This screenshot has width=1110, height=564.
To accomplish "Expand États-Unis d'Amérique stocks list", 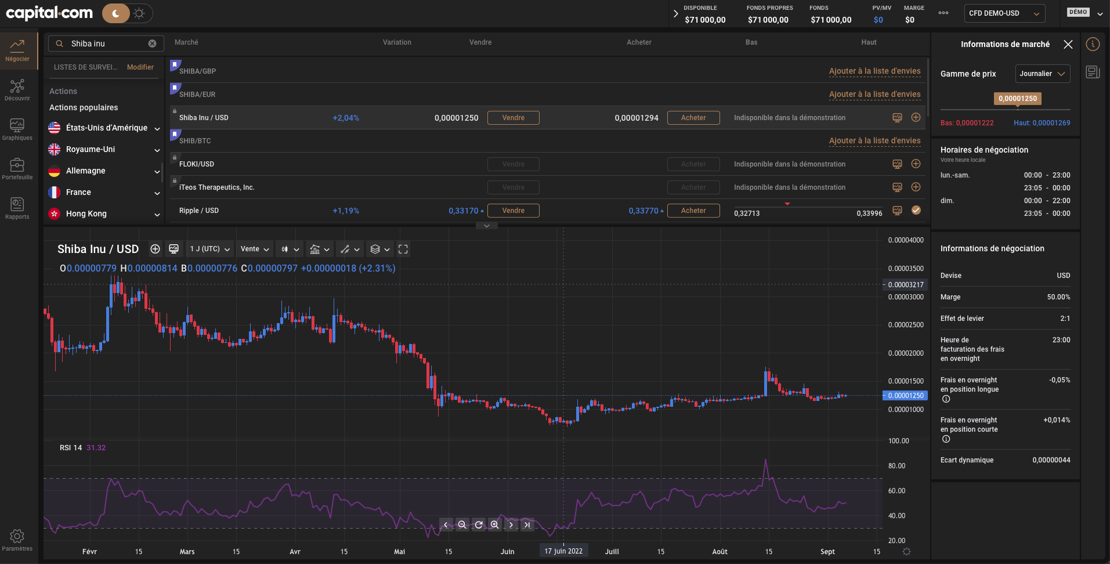I will point(157,128).
